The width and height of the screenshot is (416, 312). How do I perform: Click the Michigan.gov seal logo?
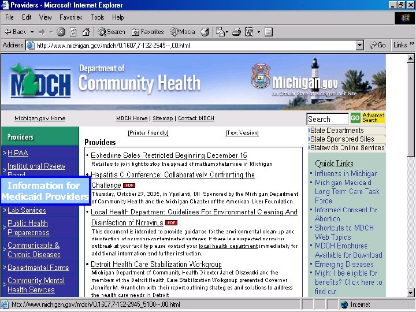pyautogui.click(x=261, y=76)
